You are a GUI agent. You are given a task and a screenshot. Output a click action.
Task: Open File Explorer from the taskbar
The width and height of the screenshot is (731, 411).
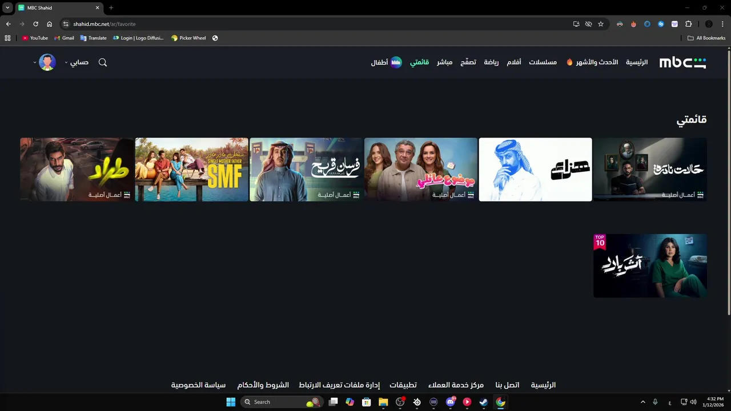(383, 402)
